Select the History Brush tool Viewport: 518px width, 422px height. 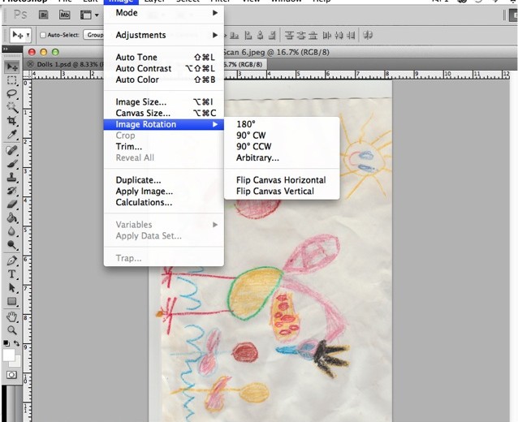12,191
